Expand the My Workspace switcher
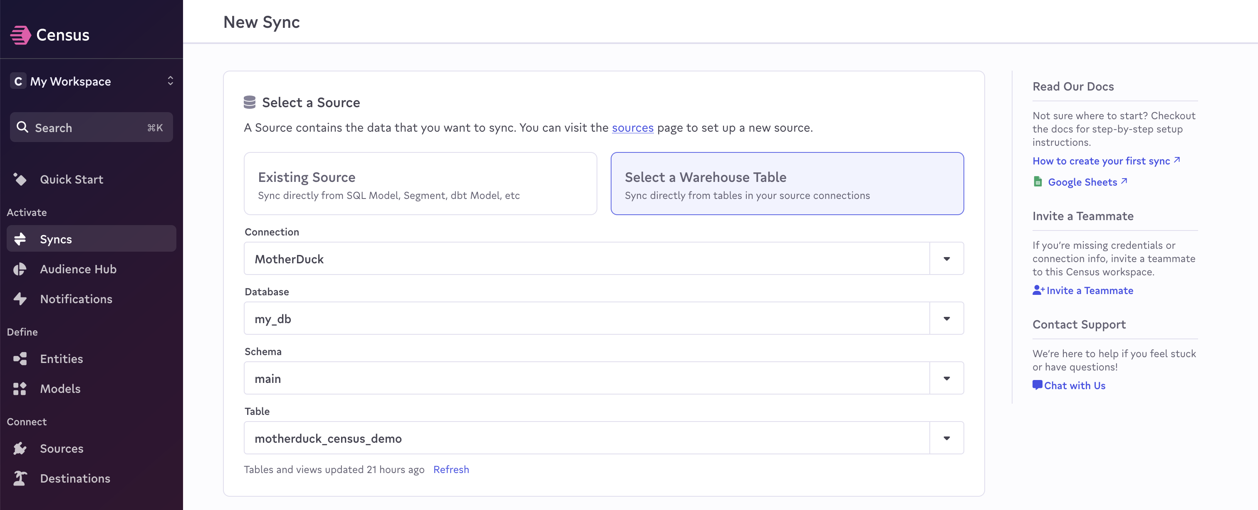Viewport: 1258px width, 510px height. click(92, 81)
